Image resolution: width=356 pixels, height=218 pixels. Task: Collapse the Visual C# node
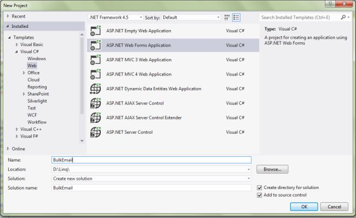pos(16,51)
